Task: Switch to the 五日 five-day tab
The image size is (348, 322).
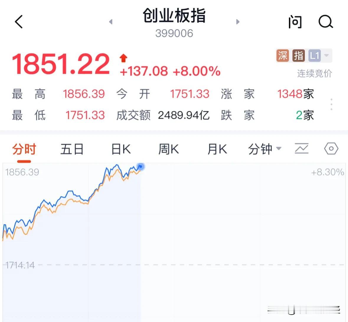Action: tap(72, 149)
